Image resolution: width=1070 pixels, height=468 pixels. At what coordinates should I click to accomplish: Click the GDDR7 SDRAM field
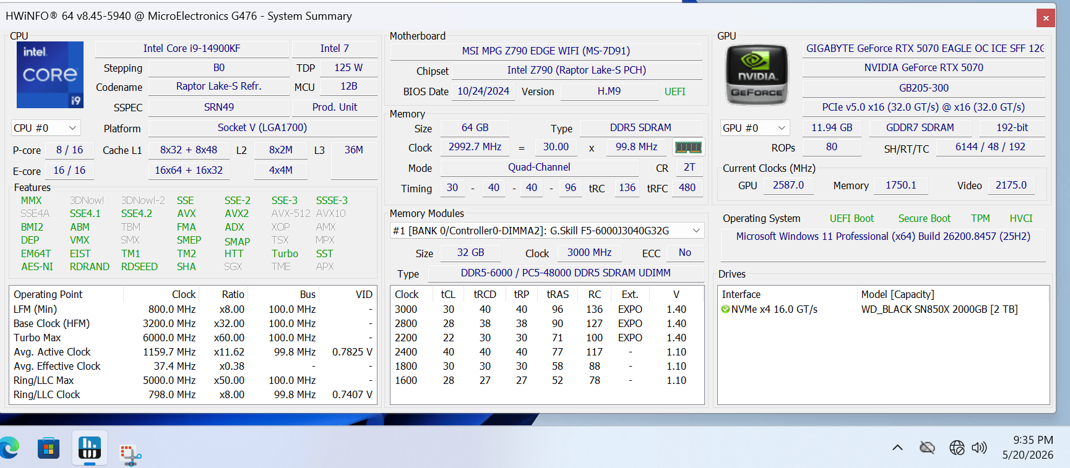(x=920, y=127)
